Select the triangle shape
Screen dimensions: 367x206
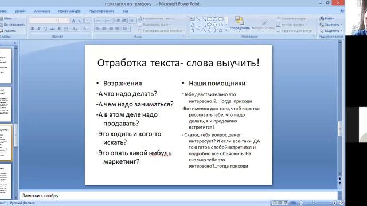tap(193, 25)
